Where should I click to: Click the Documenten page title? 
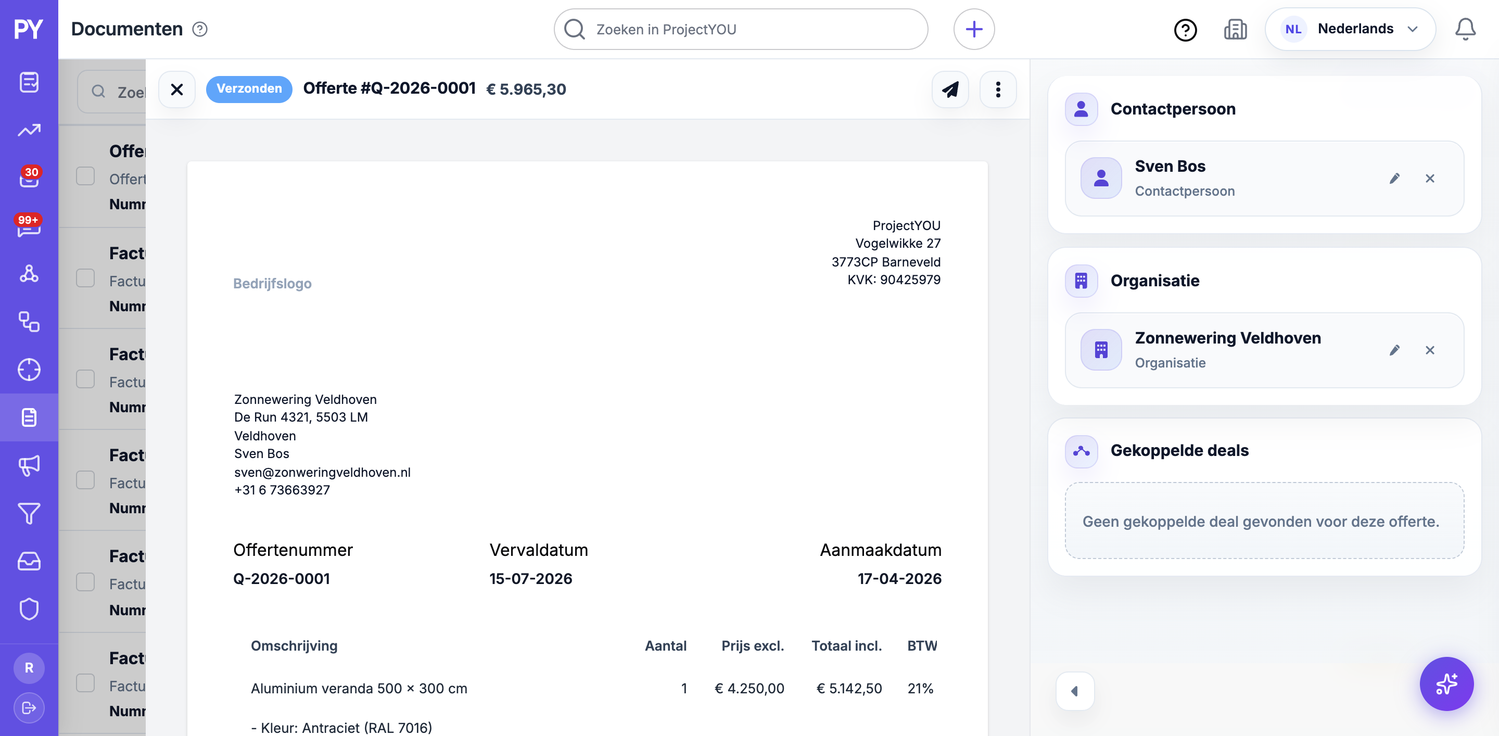(x=127, y=29)
